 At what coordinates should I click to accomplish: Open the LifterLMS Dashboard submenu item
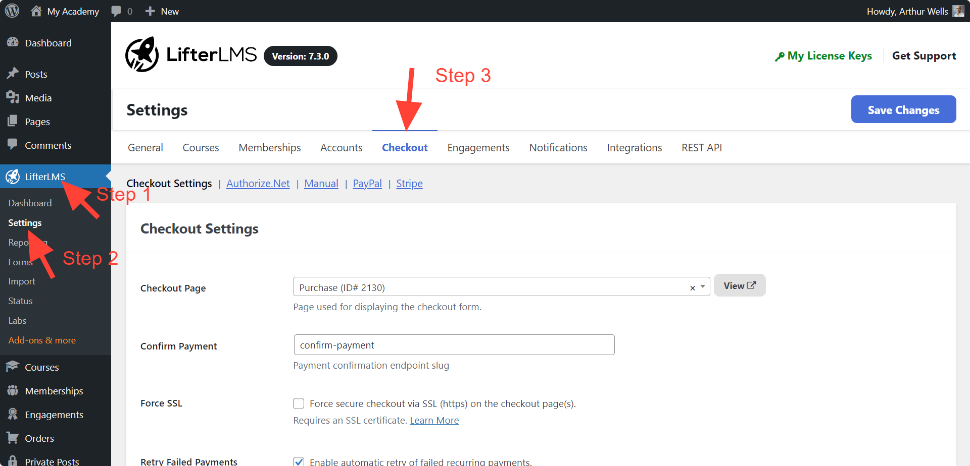tap(30, 203)
